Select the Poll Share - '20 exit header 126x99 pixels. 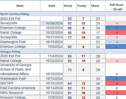point(116,7)
